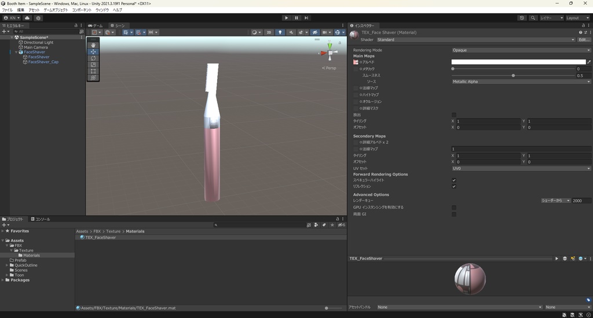Open the Layers dropdown in top toolbar
593x318 pixels.
551,18
